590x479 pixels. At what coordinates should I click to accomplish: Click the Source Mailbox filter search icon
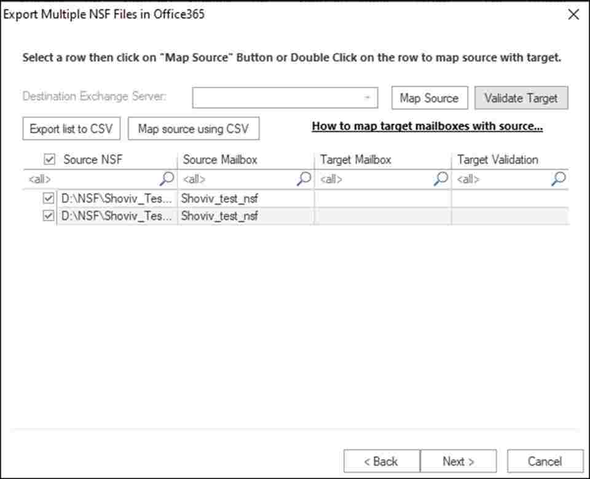304,179
